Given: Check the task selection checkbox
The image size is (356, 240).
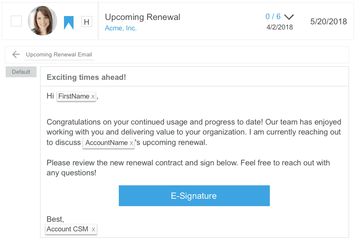Looking at the screenshot, I should (16, 21).
